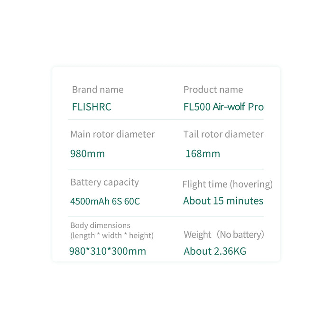Select the 168mm tail rotor value
This screenshot has height=332, width=332.
[203, 154]
